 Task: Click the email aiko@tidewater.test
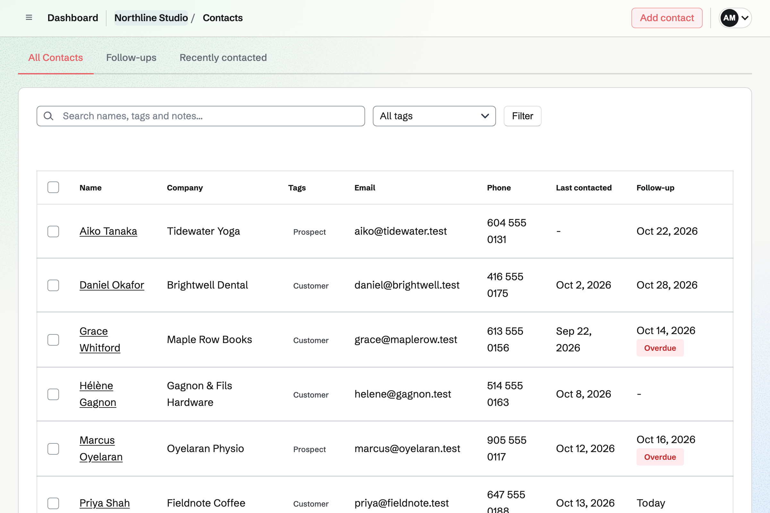click(x=400, y=231)
